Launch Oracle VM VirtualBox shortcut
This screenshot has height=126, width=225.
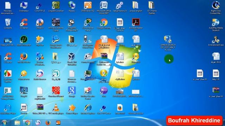pyautogui.click(x=72, y=59)
